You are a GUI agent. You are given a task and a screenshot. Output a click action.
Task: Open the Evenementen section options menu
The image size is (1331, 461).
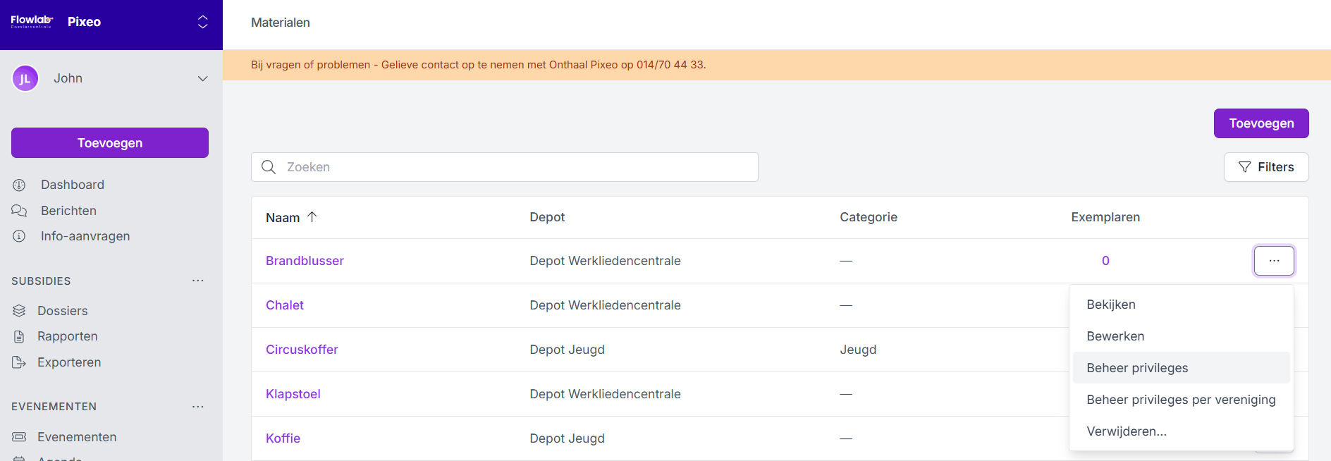click(x=198, y=407)
